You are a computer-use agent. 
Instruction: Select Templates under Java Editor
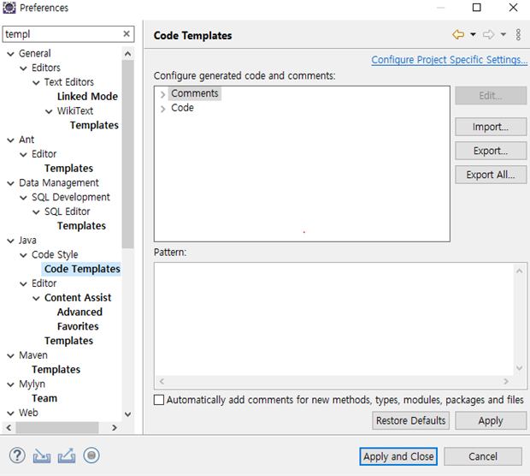(68, 341)
